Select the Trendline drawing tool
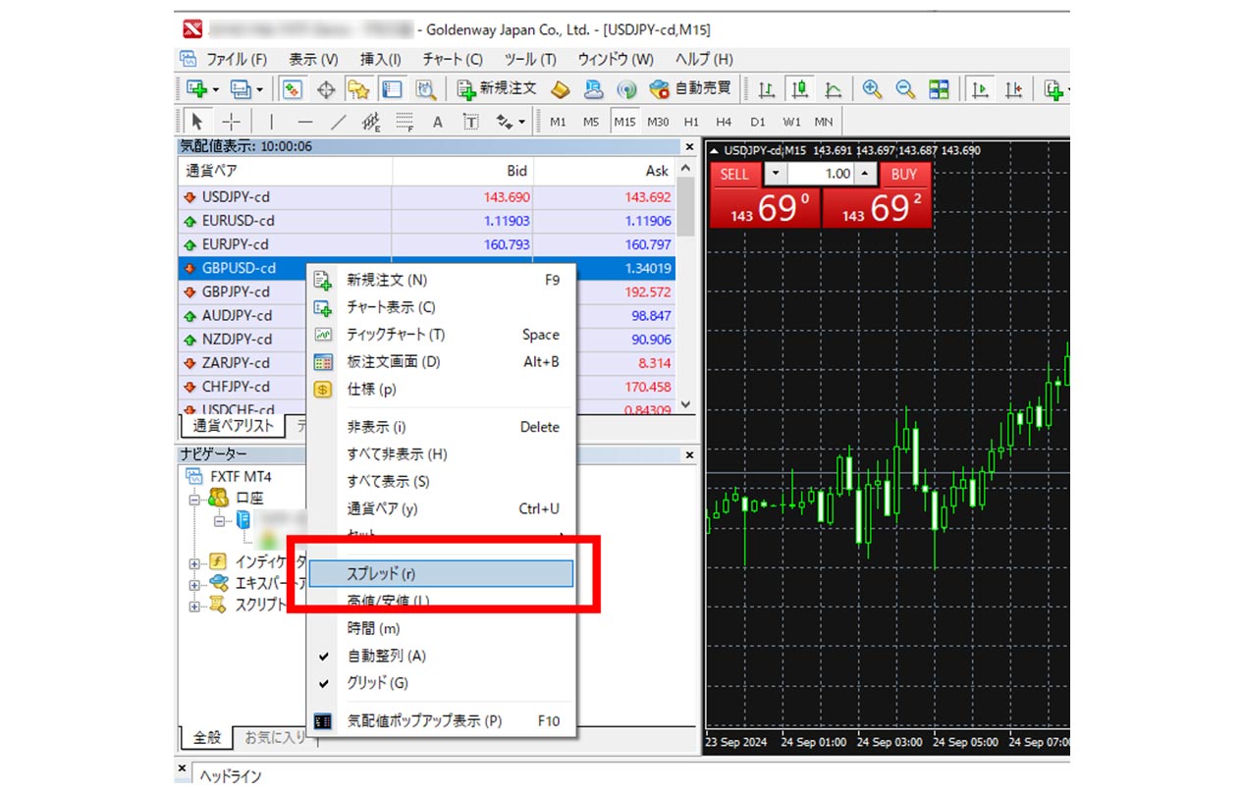The height and width of the screenshot is (793, 1243). pos(339,122)
